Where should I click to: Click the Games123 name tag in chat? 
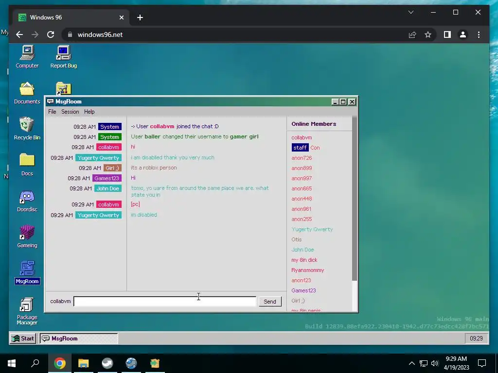tap(107, 178)
